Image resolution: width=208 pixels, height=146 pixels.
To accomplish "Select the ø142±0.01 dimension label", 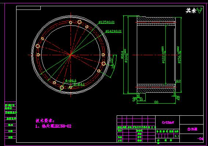I will [x=113, y=31].
